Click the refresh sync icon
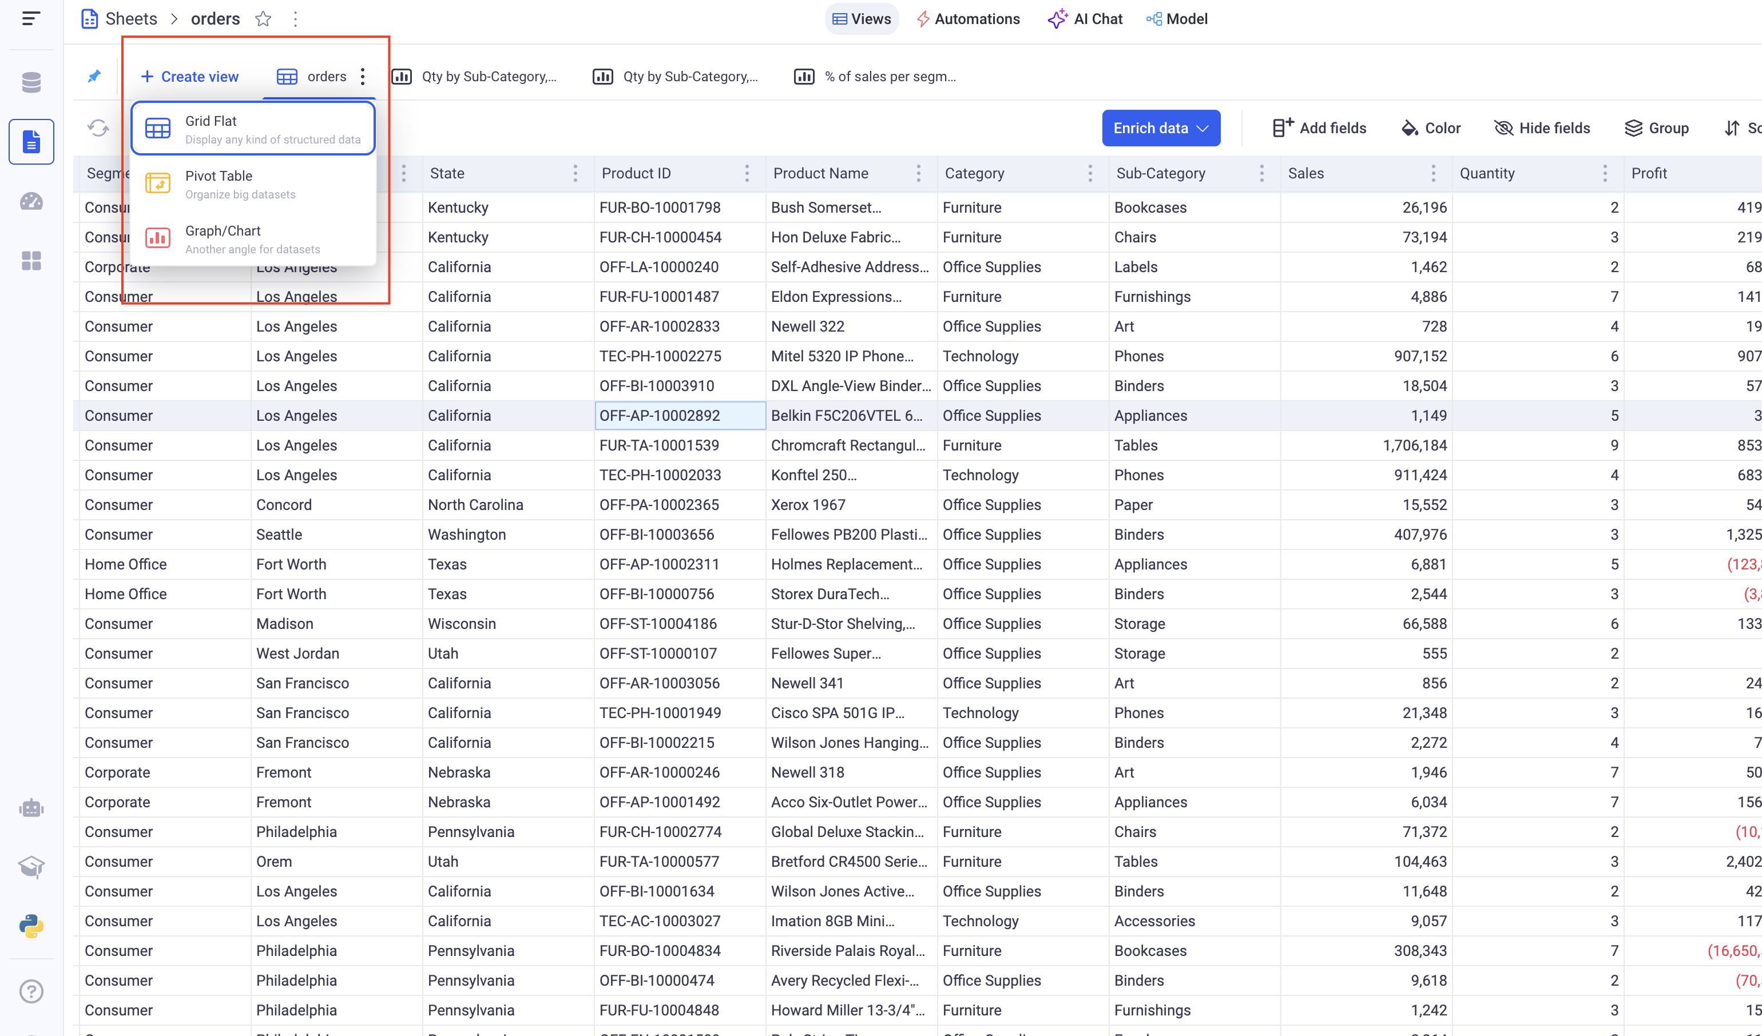The width and height of the screenshot is (1762, 1036). [x=98, y=128]
